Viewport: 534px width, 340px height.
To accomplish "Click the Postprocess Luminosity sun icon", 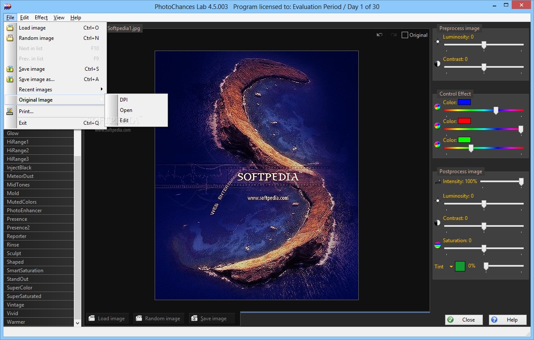I will [438, 200].
